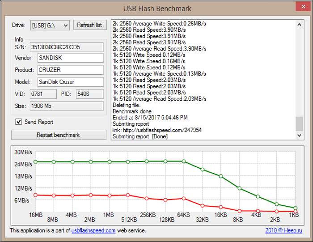Click the log panel scrollbar thumb

[x=299, y=124]
